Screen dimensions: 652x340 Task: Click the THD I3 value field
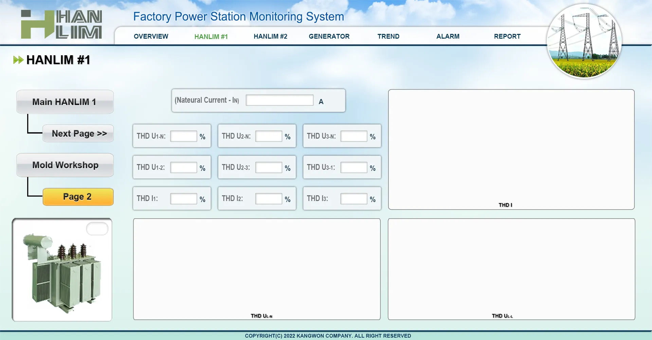click(354, 199)
